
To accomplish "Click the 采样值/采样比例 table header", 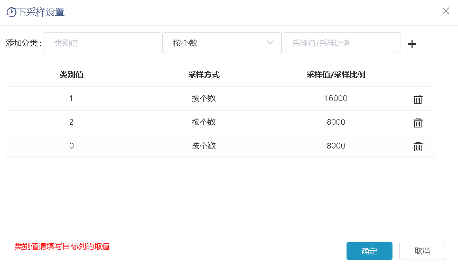I will (x=336, y=75).
